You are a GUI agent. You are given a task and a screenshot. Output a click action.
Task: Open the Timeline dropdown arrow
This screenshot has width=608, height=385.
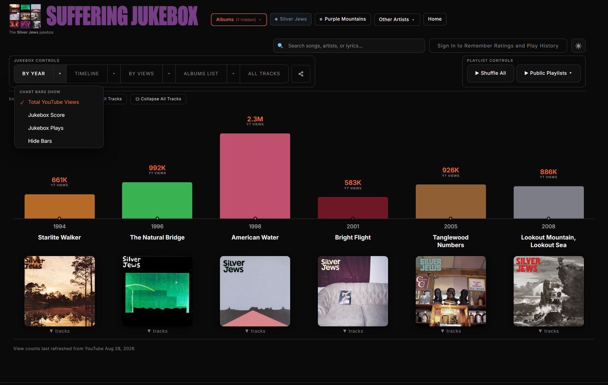point(114,74)
